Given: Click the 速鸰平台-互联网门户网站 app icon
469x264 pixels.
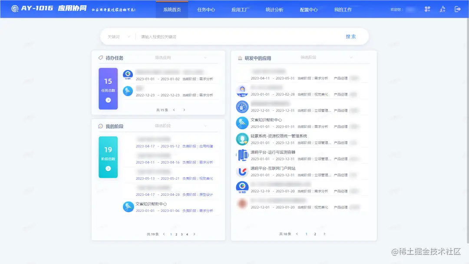Looking at the screenshot, I should [x=242, y=171].
